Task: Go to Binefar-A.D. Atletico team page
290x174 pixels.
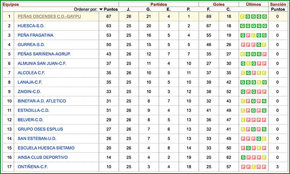Action: point(41,101)
